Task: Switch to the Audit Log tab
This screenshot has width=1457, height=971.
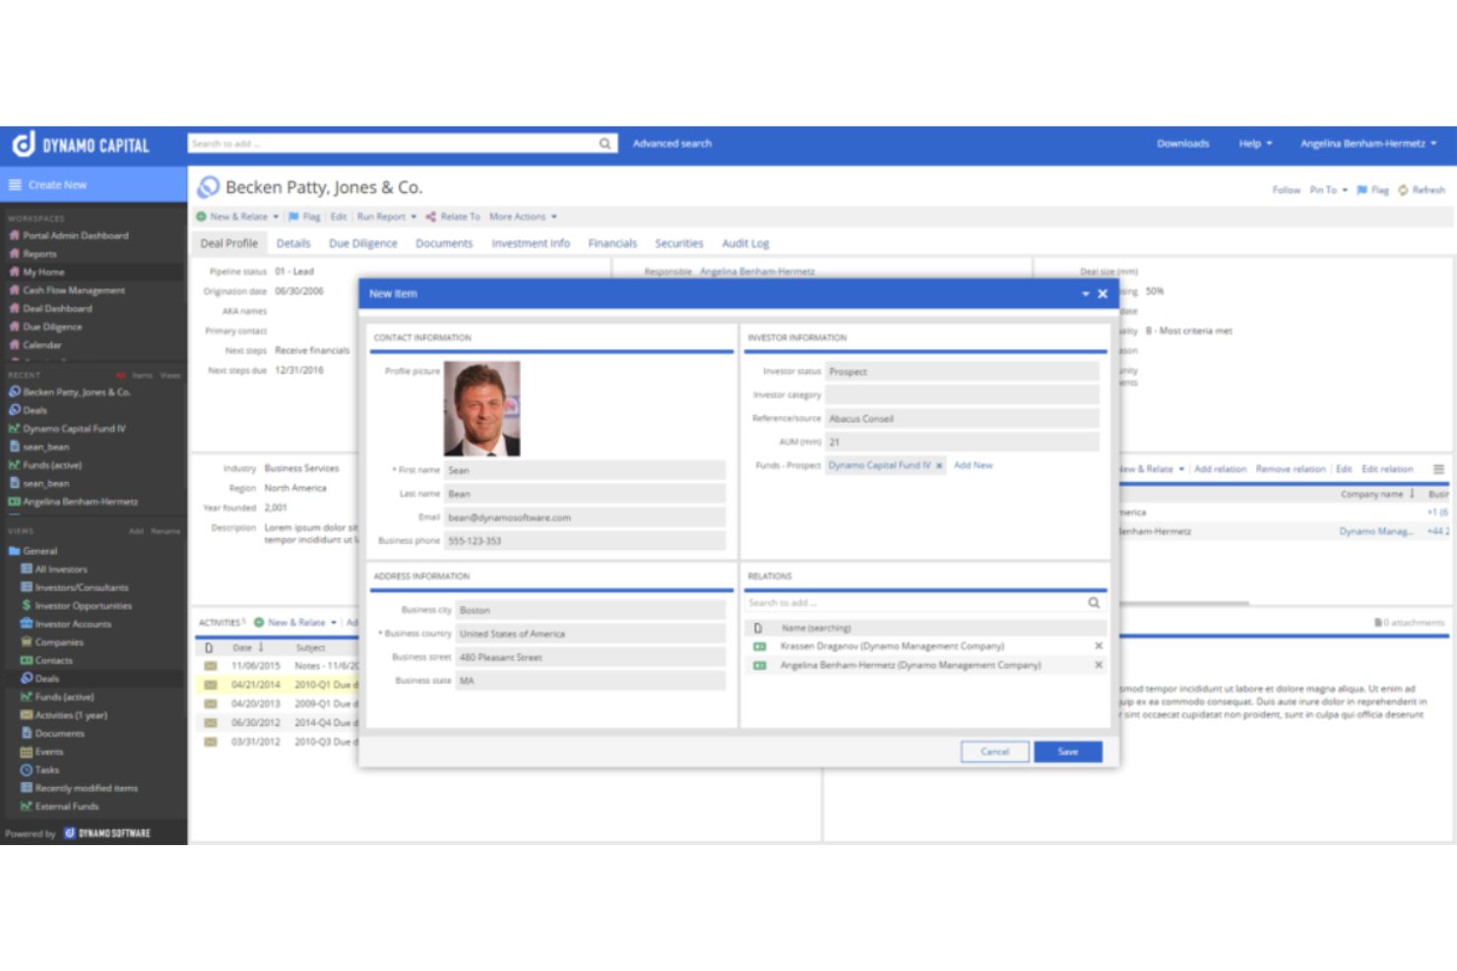Action: tap(745, 243)
